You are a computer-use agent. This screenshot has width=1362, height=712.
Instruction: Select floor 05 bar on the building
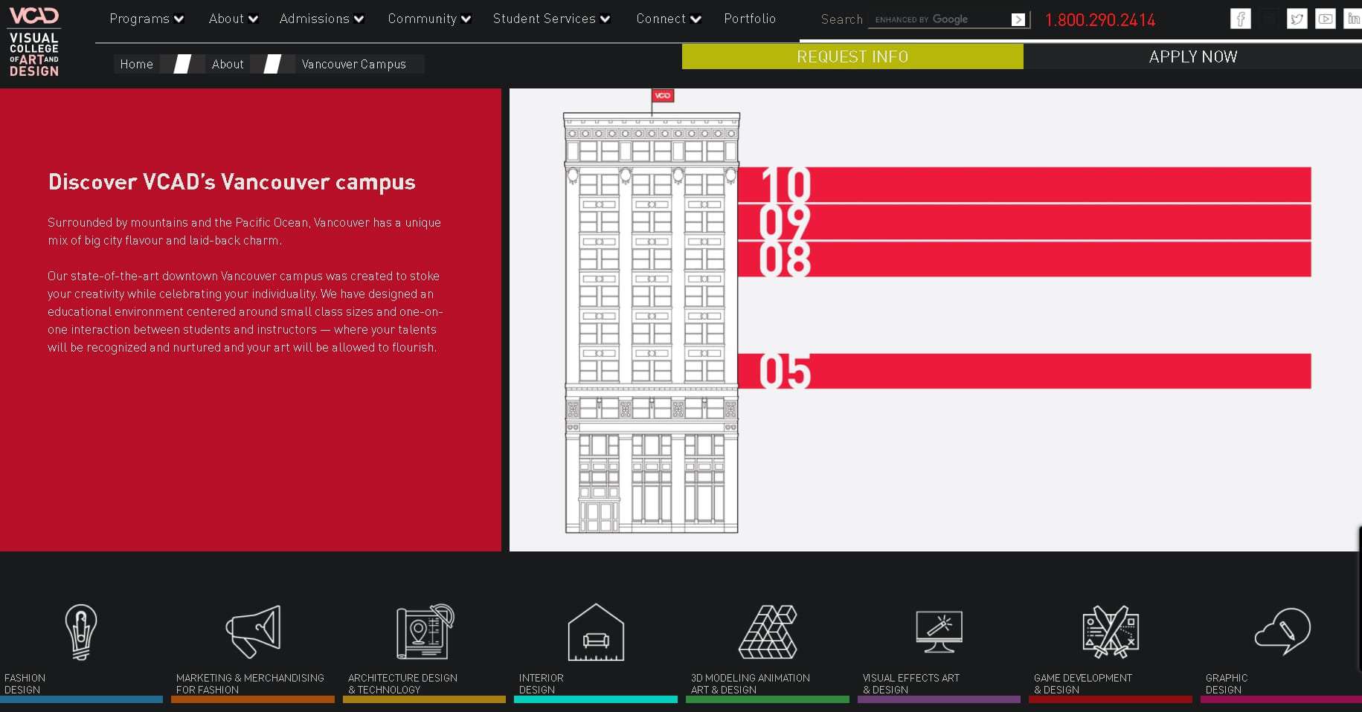click(1024, 371)
